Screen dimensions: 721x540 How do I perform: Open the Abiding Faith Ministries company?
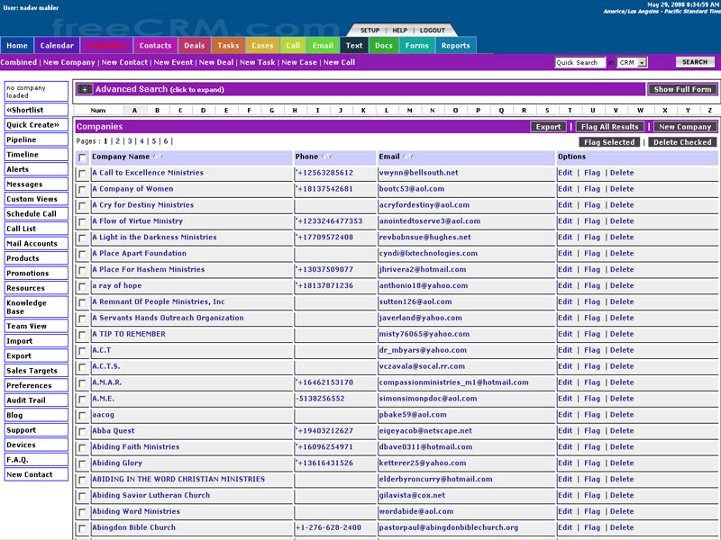tap(136, 446)
